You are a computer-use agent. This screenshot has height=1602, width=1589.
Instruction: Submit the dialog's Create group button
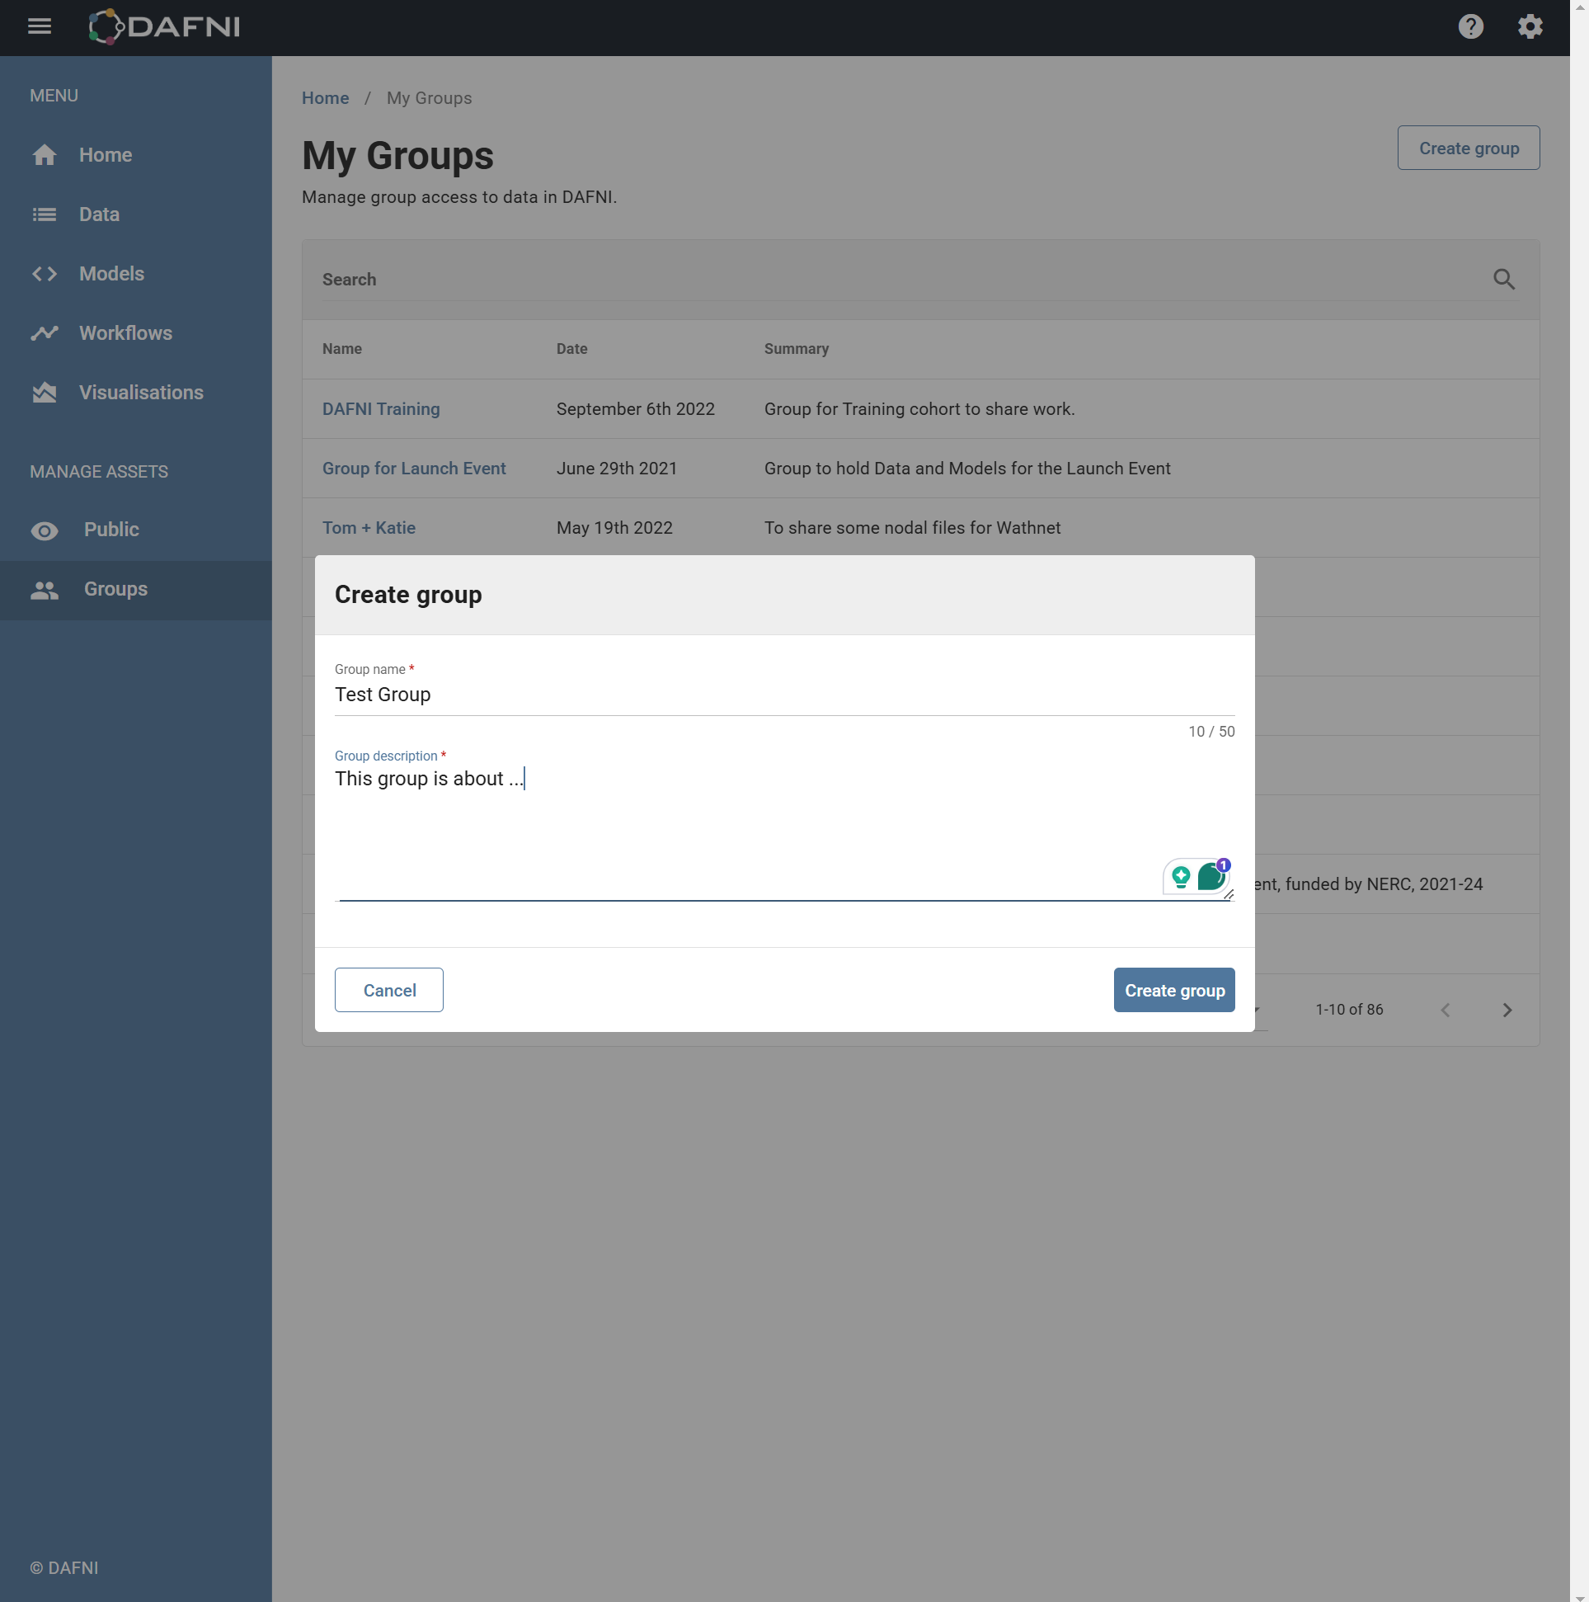coord(1173,990)
